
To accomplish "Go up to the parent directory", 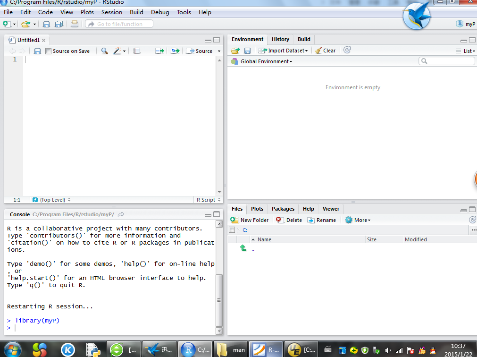I will click(243, 248).
